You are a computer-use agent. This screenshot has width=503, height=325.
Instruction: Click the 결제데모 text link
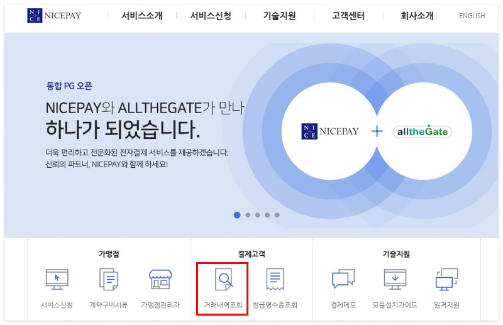343,305
